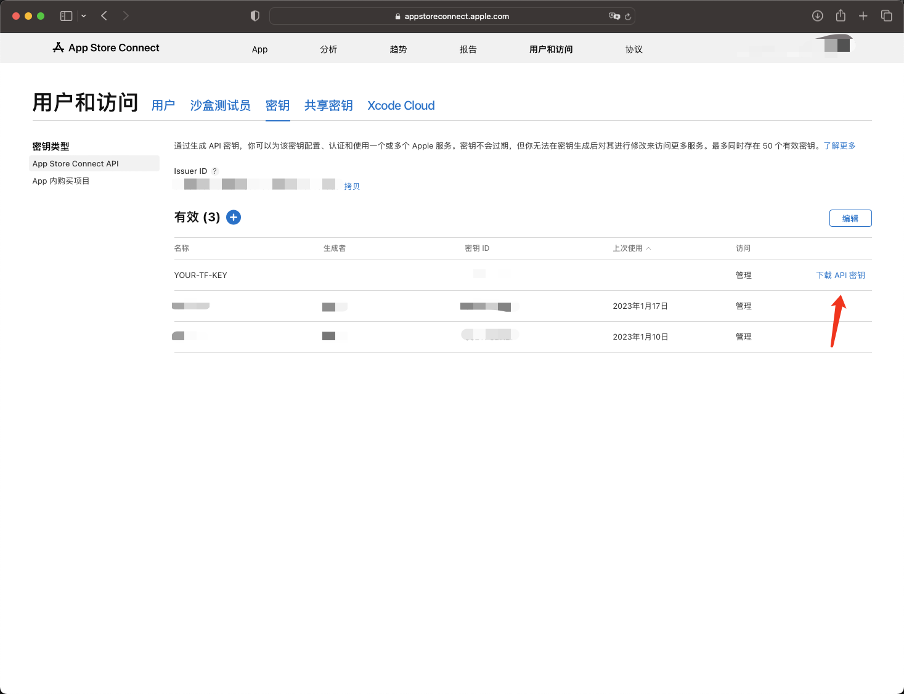The height and width of the screenshot is (694, 904).
Task: Click the 编辑 button
Action: [x=850, y=218]
